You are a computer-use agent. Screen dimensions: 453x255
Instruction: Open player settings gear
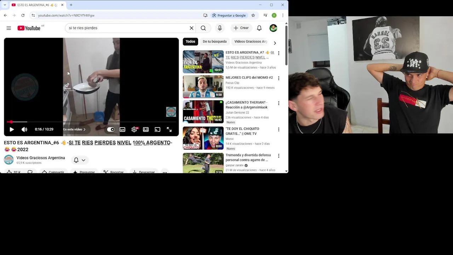[134, 130]
